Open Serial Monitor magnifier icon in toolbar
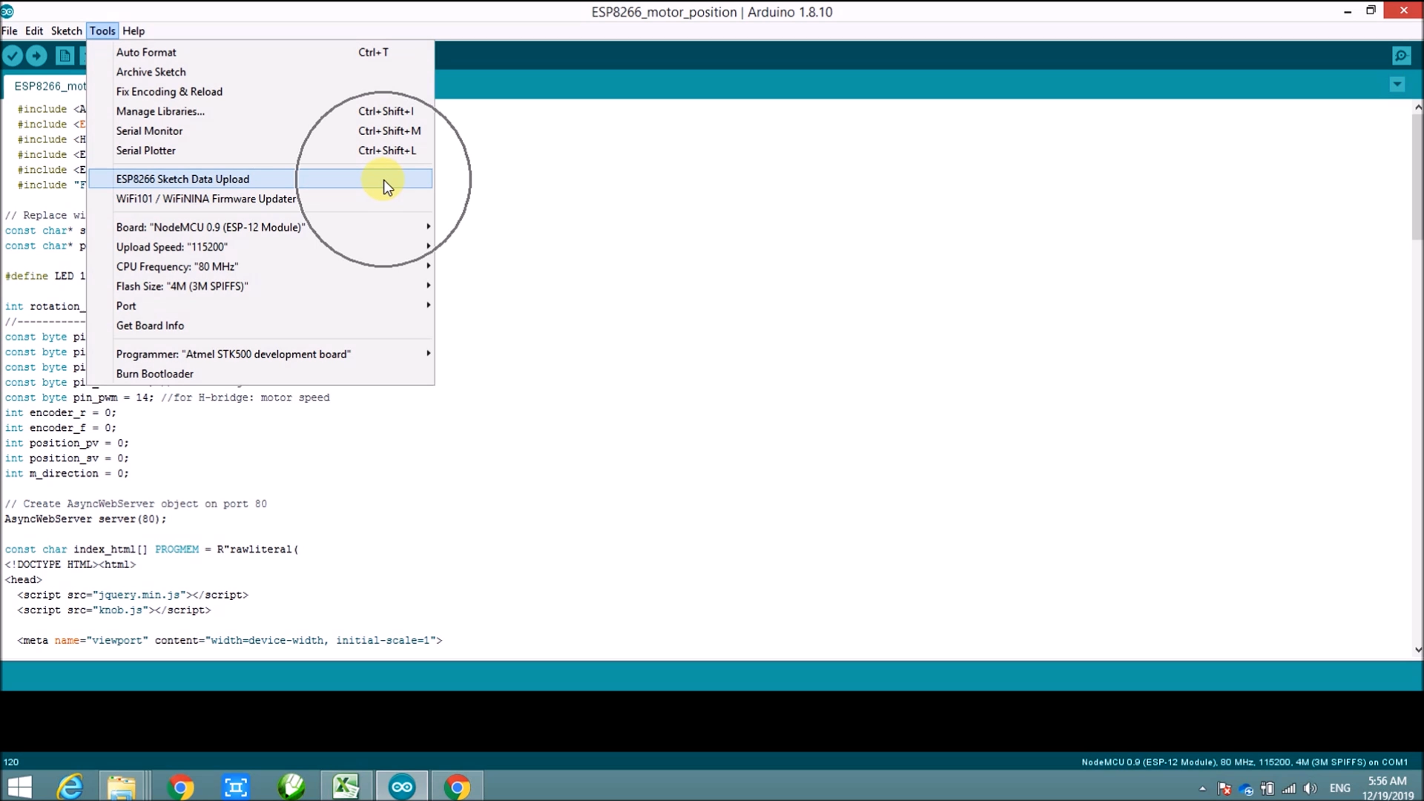This screenshot has height=801, width=1424. coord(1401,56)
